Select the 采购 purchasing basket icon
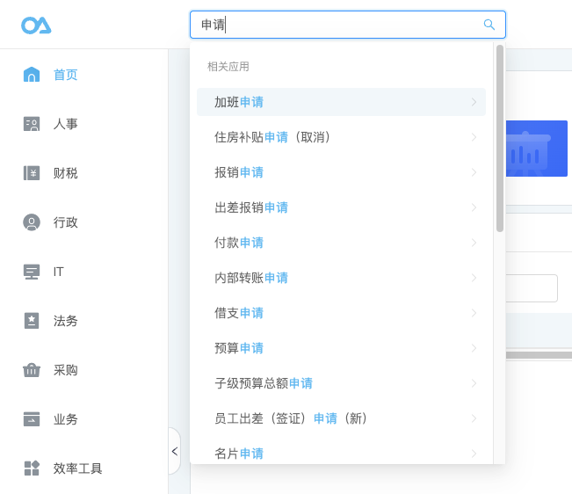 click(x=32, y=370)
